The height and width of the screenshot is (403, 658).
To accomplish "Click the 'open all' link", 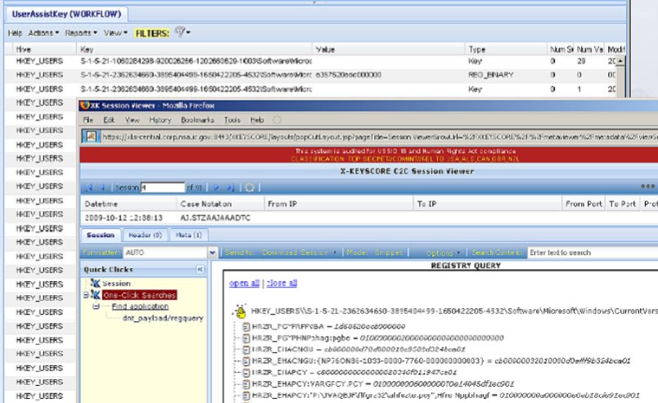I will [x=244, y=283].
